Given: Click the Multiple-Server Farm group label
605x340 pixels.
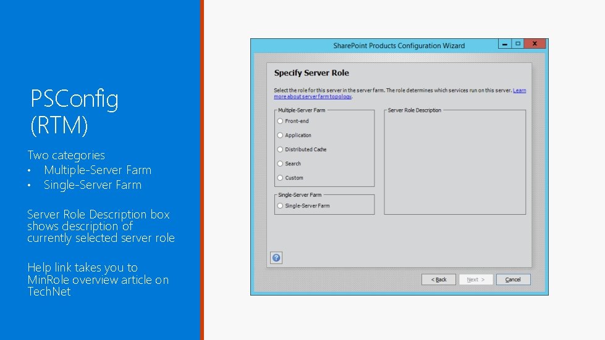Looking at the screenshot, I should coord(302,110).
